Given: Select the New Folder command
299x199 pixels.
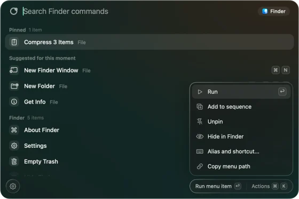Looking at the screenshot, I should [x=97, y=86].
